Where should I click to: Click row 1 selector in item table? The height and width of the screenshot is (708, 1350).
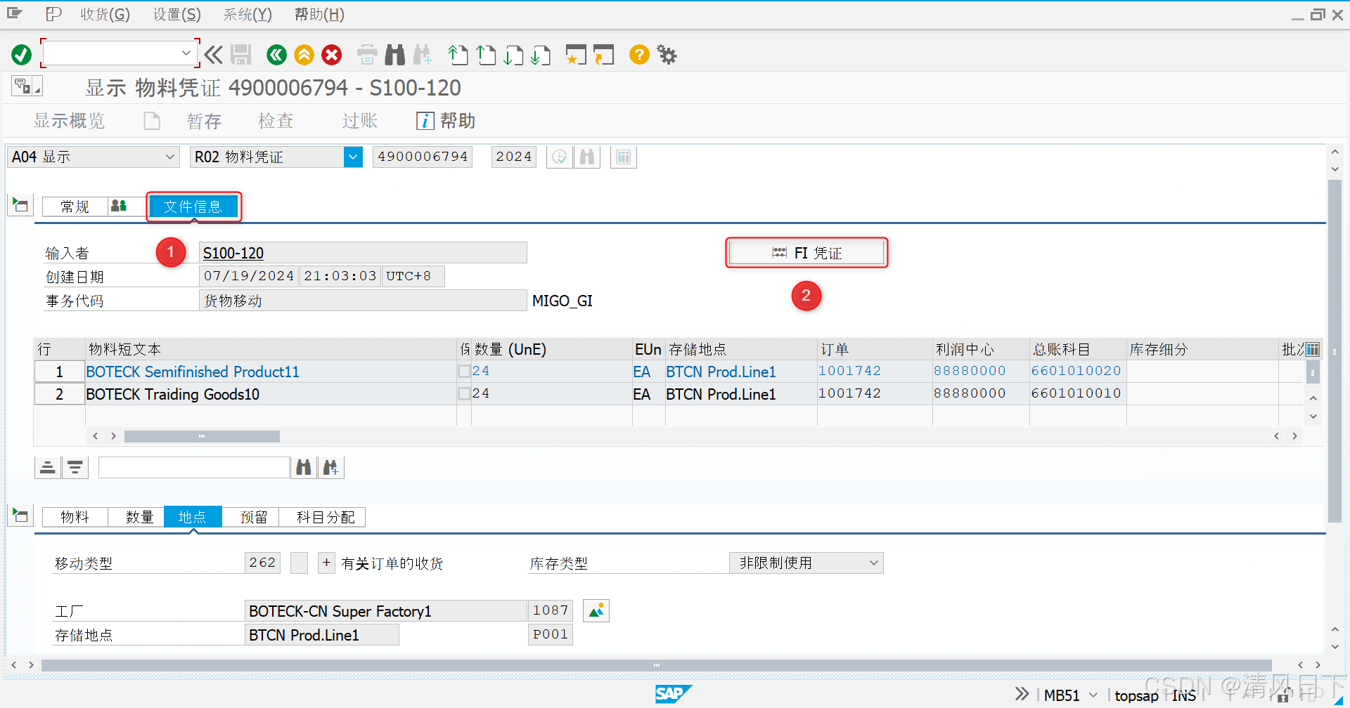point(60,372)
